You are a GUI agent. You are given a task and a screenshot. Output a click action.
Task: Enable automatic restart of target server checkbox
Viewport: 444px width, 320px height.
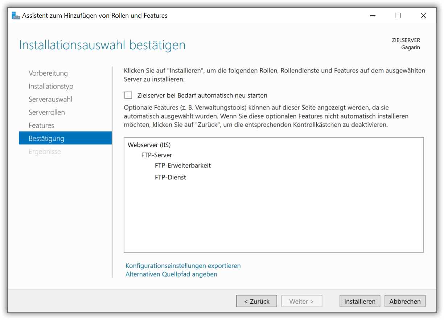pyautogui.click(x=128, y=95)
